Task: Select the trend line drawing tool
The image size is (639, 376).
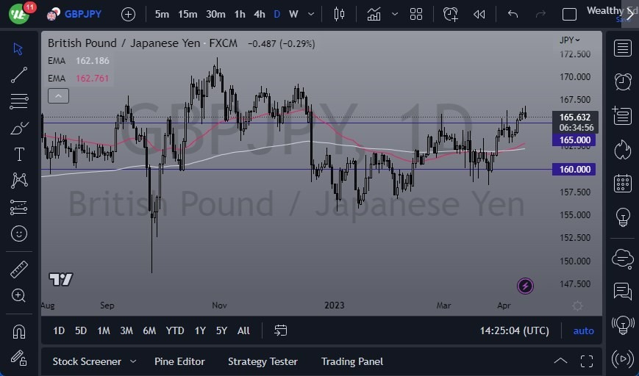Action: [18, 76]
